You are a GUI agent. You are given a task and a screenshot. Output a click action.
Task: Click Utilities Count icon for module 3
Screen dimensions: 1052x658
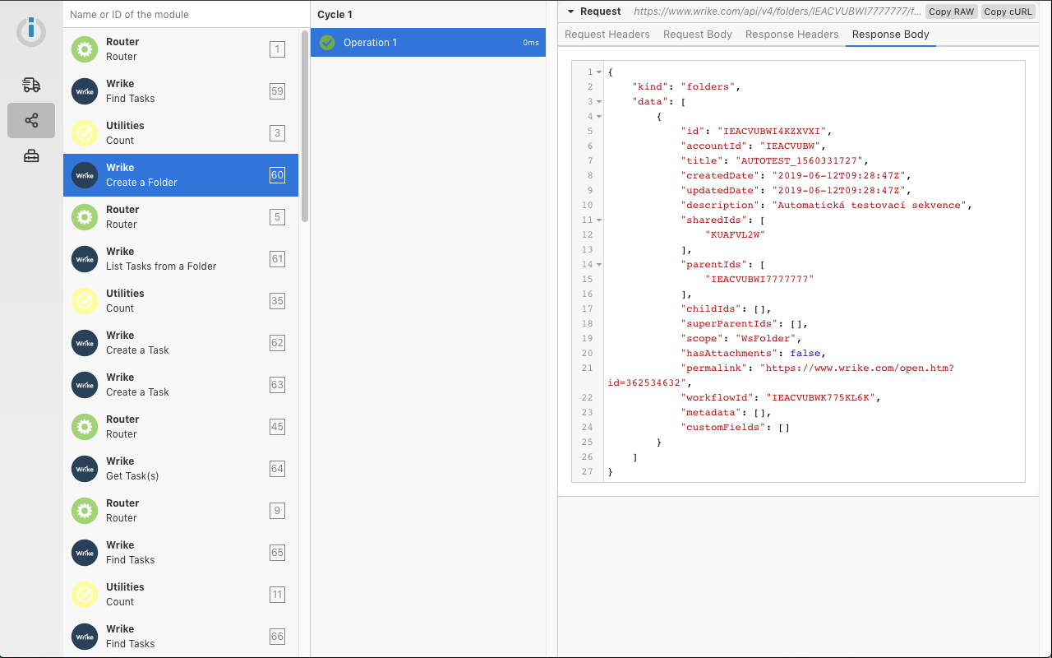pyautogui.click(x=85, y=133)
